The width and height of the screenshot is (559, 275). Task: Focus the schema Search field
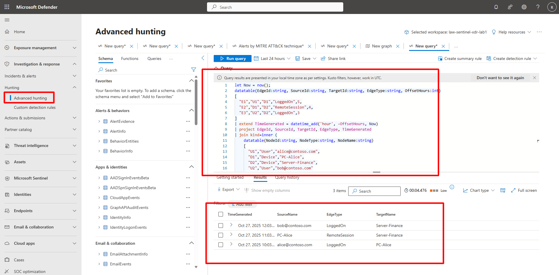(143, 70)
